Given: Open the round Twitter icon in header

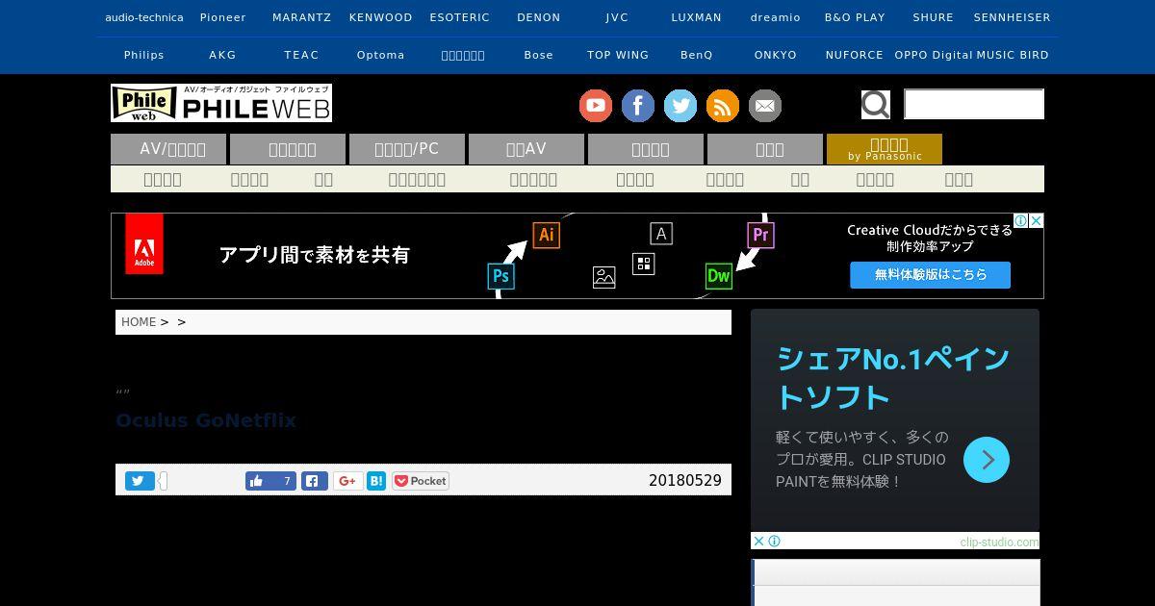Looking at the screenshot, I should pyautogui.click(x=680, y=106).
